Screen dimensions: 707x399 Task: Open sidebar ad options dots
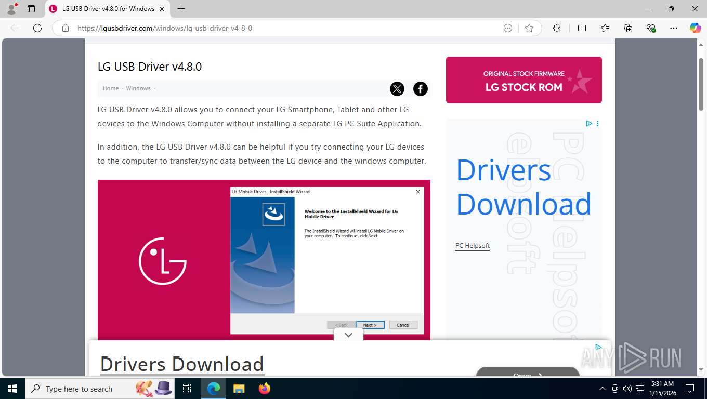(x=597, y=124)
